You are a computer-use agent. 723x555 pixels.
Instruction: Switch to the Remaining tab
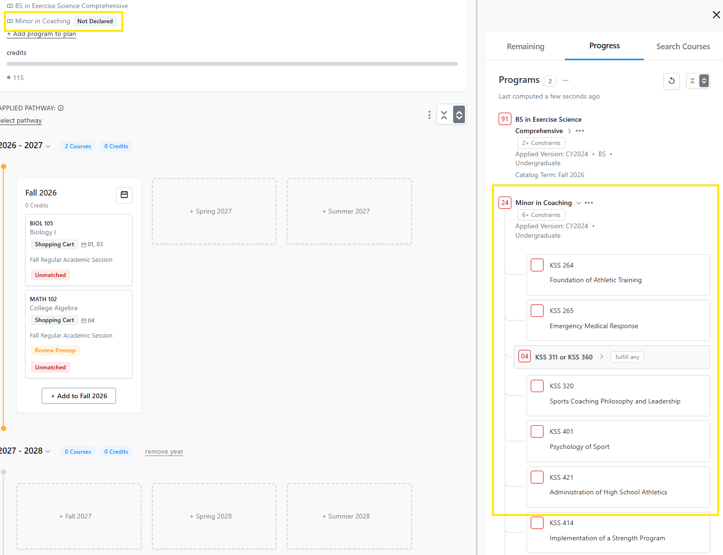coord(526,46)
